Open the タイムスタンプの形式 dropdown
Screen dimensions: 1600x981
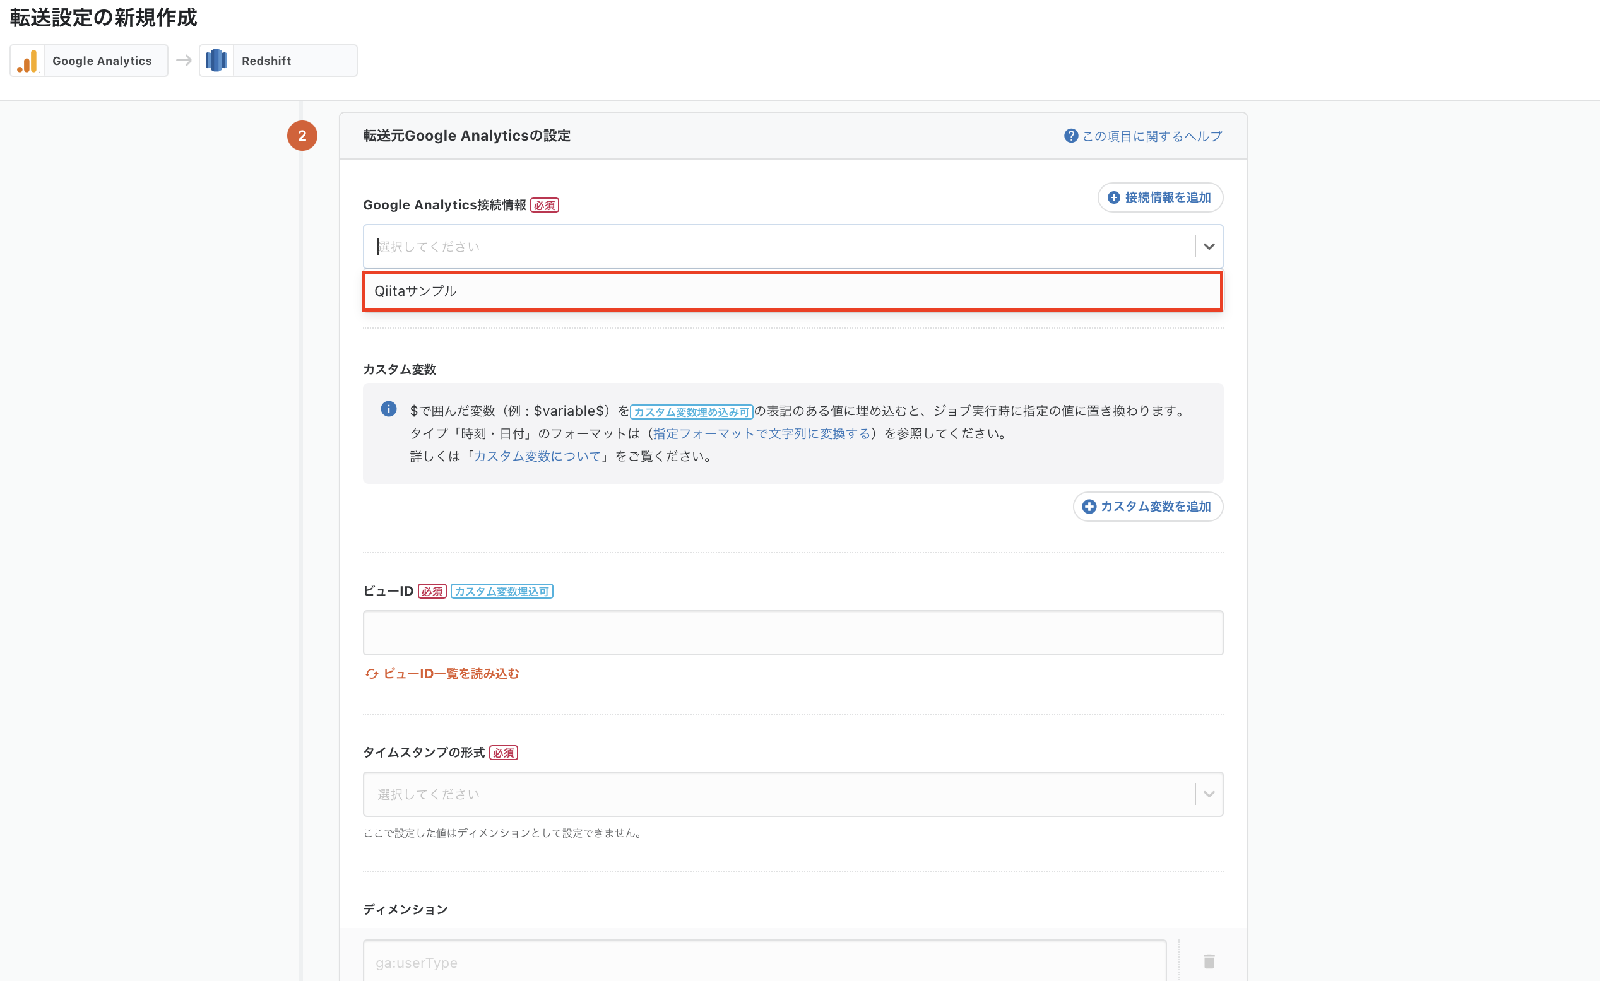[x=792, y=794]
